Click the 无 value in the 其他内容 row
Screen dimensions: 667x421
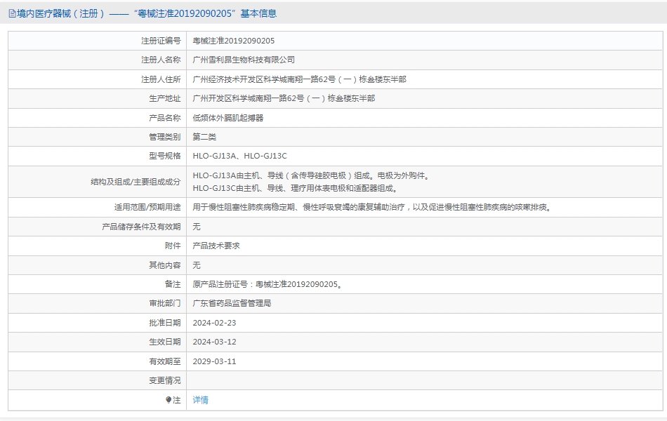[196, 265]
